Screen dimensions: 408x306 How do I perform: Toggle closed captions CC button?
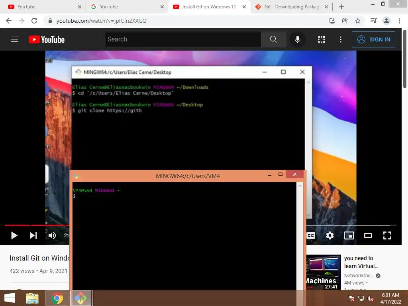pos(311,236)
